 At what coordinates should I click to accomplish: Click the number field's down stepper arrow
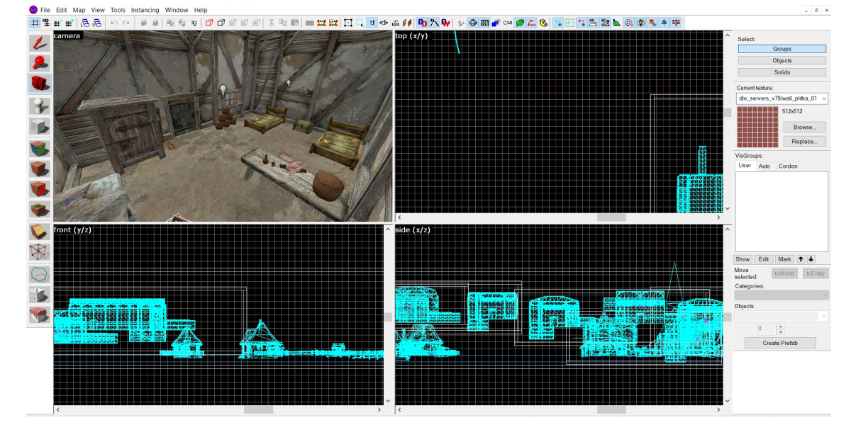click(781, 332)
